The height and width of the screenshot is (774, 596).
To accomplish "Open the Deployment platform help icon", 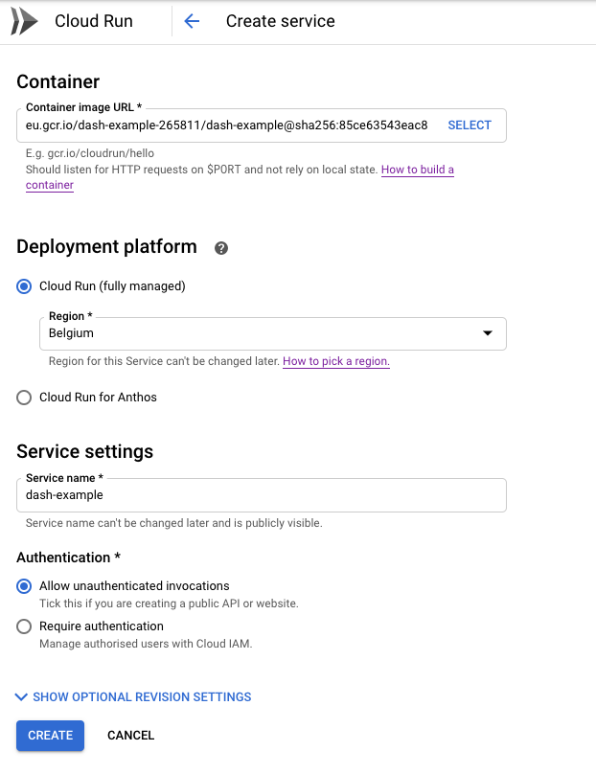I will [x=221, y=248].
